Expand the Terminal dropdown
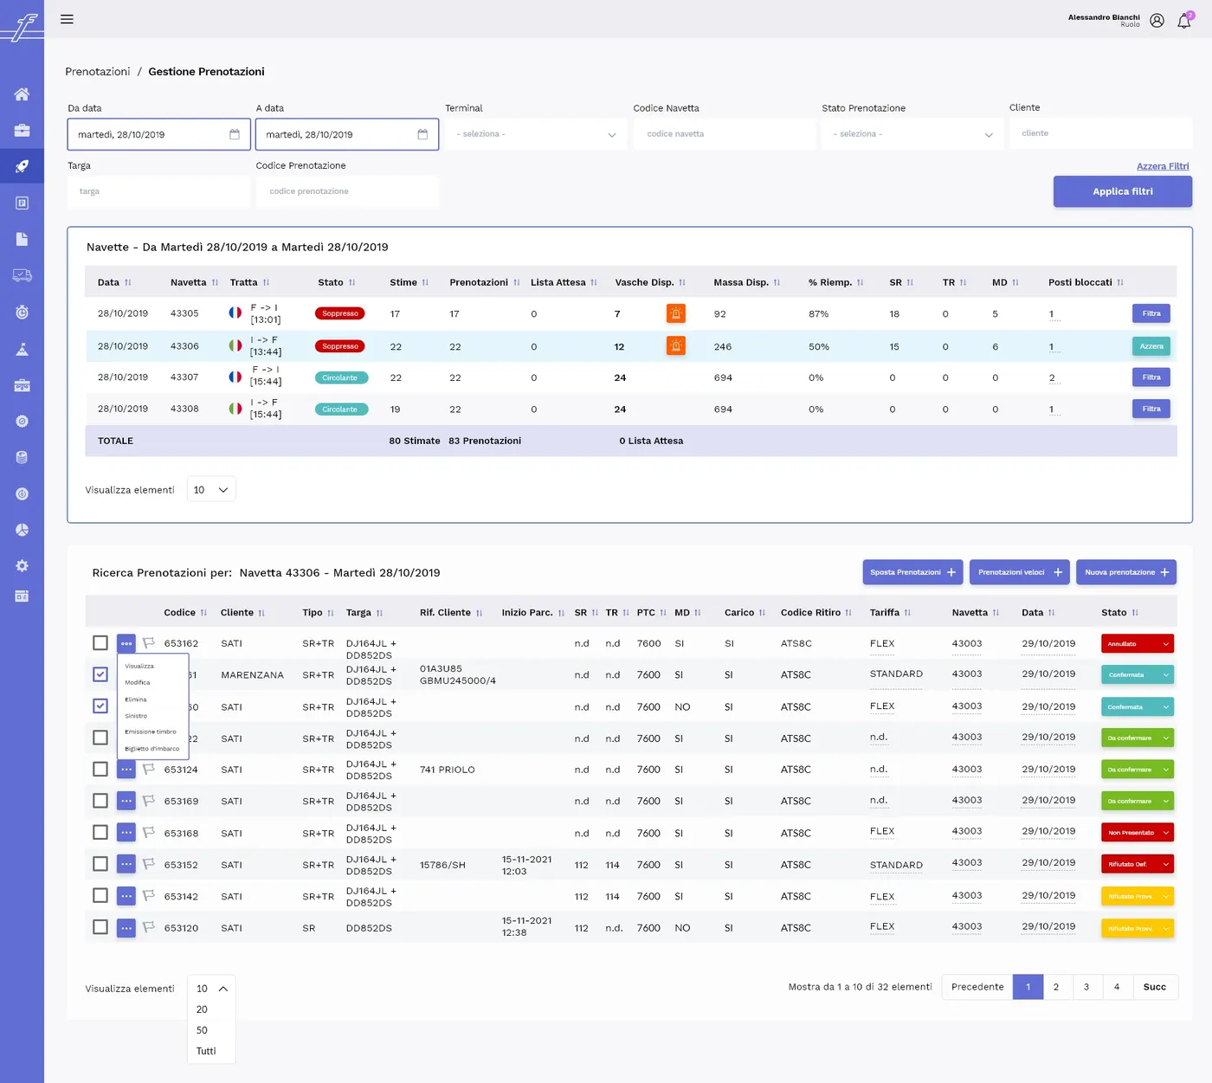Screen dimensions: 1212x1083 (x=536, y=134)
